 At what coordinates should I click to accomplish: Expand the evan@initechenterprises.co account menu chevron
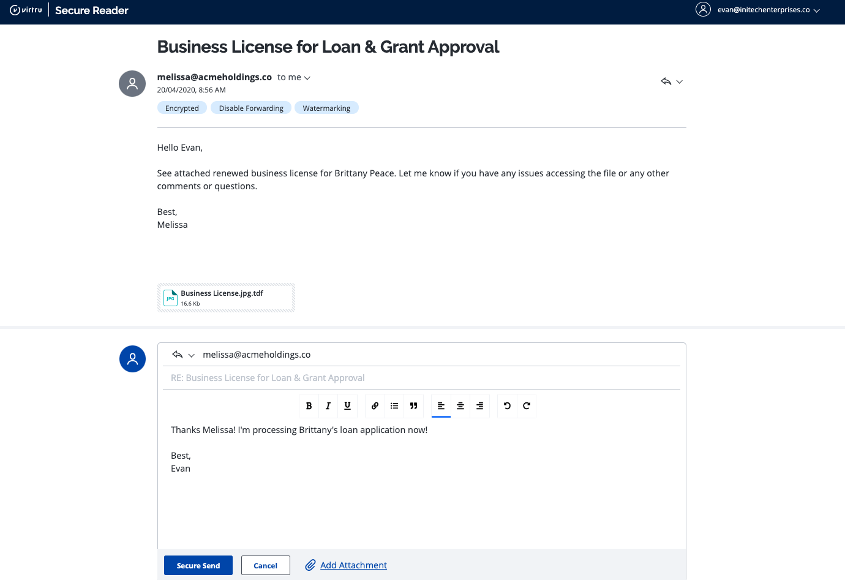tap(816, 10)
